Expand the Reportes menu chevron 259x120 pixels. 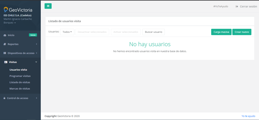click(x=36, y=44)
